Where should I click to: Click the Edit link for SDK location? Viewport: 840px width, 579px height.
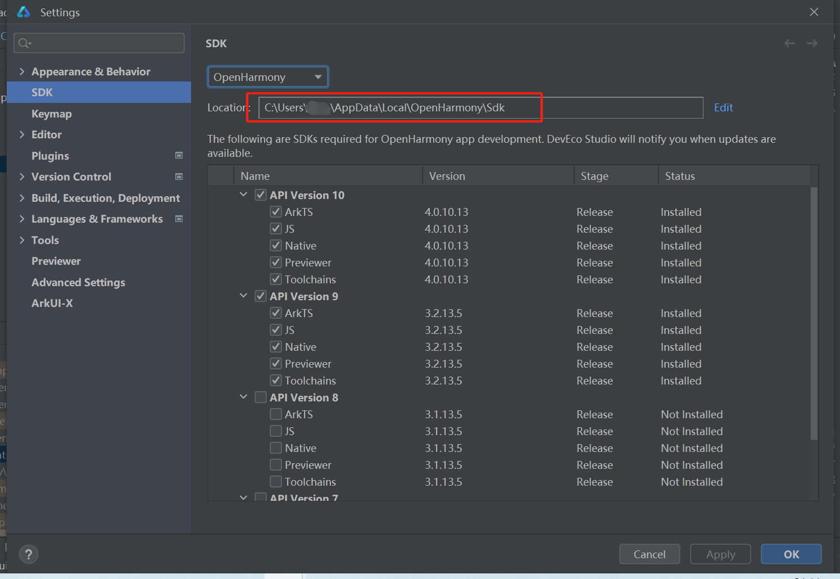click(723, 107)
